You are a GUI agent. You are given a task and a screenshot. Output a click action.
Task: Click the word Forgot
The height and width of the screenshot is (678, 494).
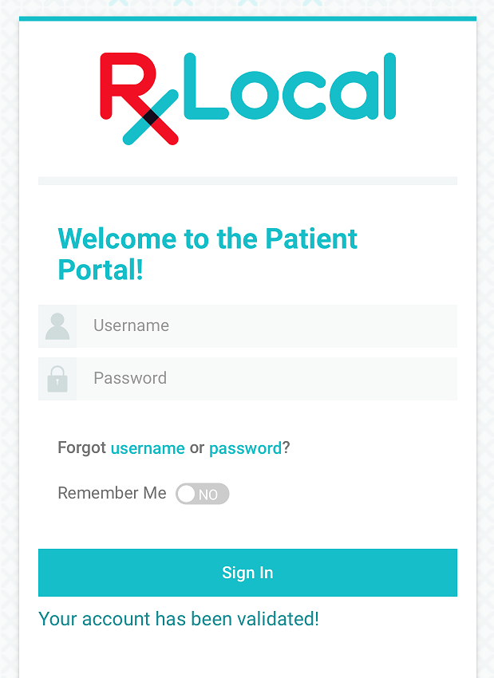pos(81,447)
